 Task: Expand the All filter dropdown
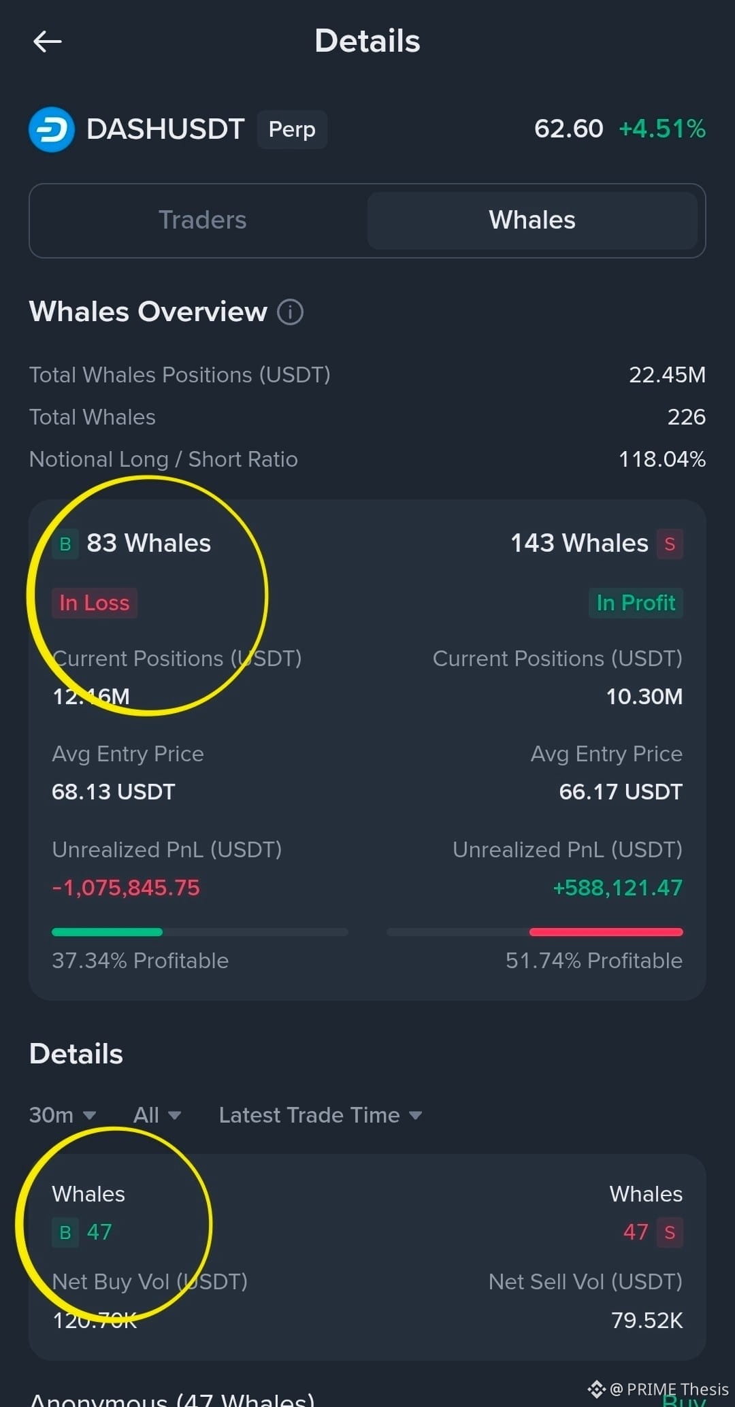click(x=157, y=1115)
